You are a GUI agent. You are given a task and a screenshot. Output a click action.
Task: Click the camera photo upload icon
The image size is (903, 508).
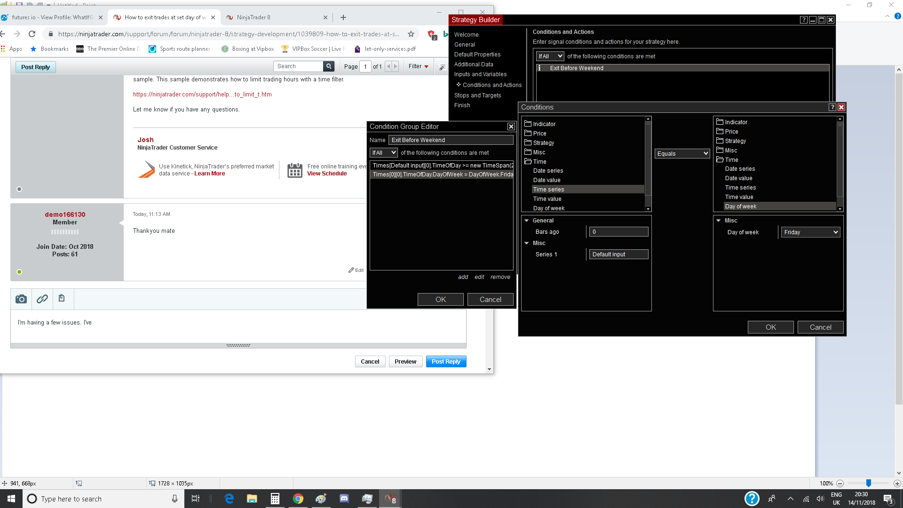point(21,299)
